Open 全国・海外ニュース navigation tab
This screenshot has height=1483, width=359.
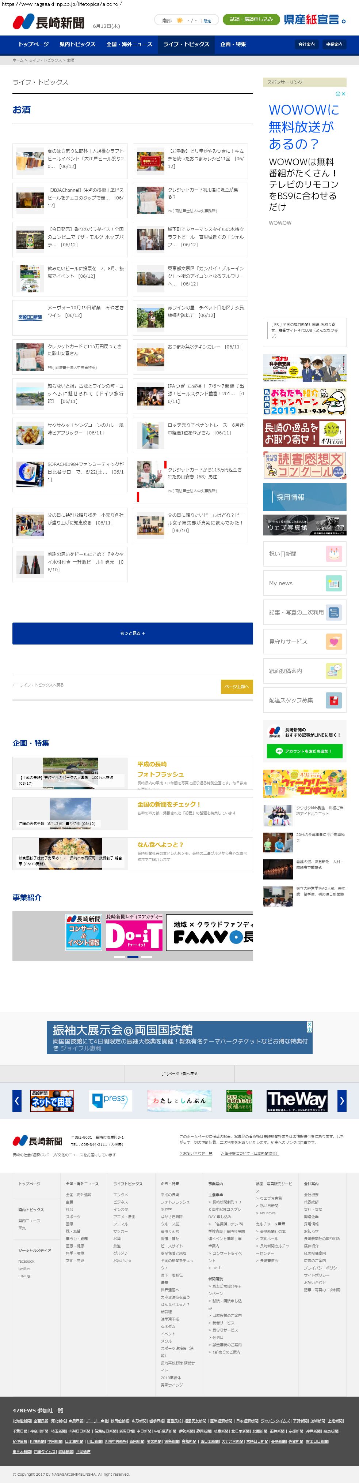coord(129,44)
